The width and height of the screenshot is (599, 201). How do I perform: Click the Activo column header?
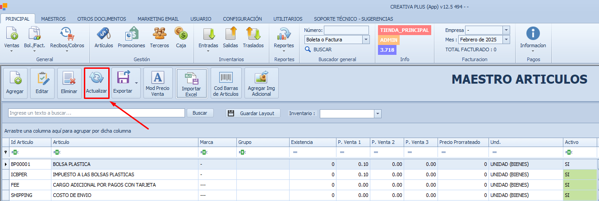(x=579, y=142)
